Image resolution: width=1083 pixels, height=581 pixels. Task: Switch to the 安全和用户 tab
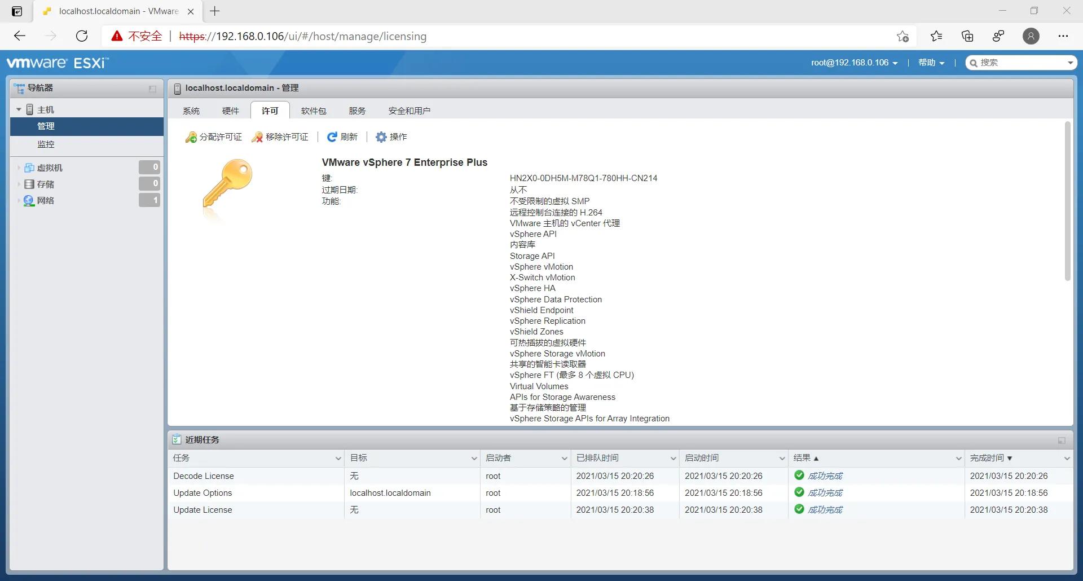point(410,111)
